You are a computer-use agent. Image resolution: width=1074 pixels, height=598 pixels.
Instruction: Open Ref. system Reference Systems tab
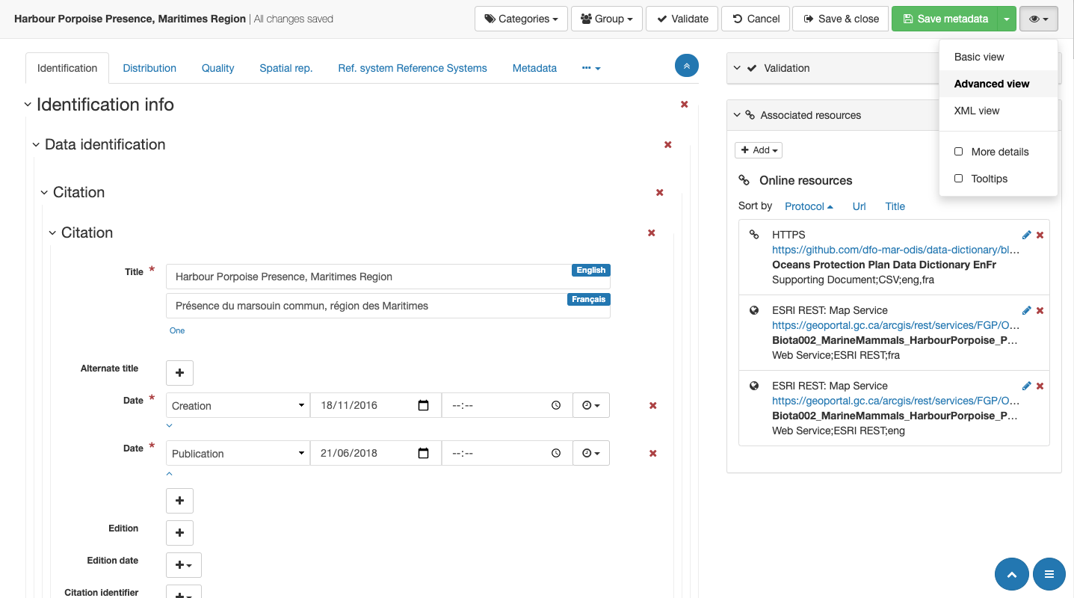click(x=413, y=68)
